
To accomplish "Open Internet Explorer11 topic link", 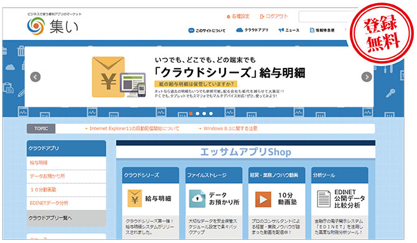I will click(x=134, y=128).
